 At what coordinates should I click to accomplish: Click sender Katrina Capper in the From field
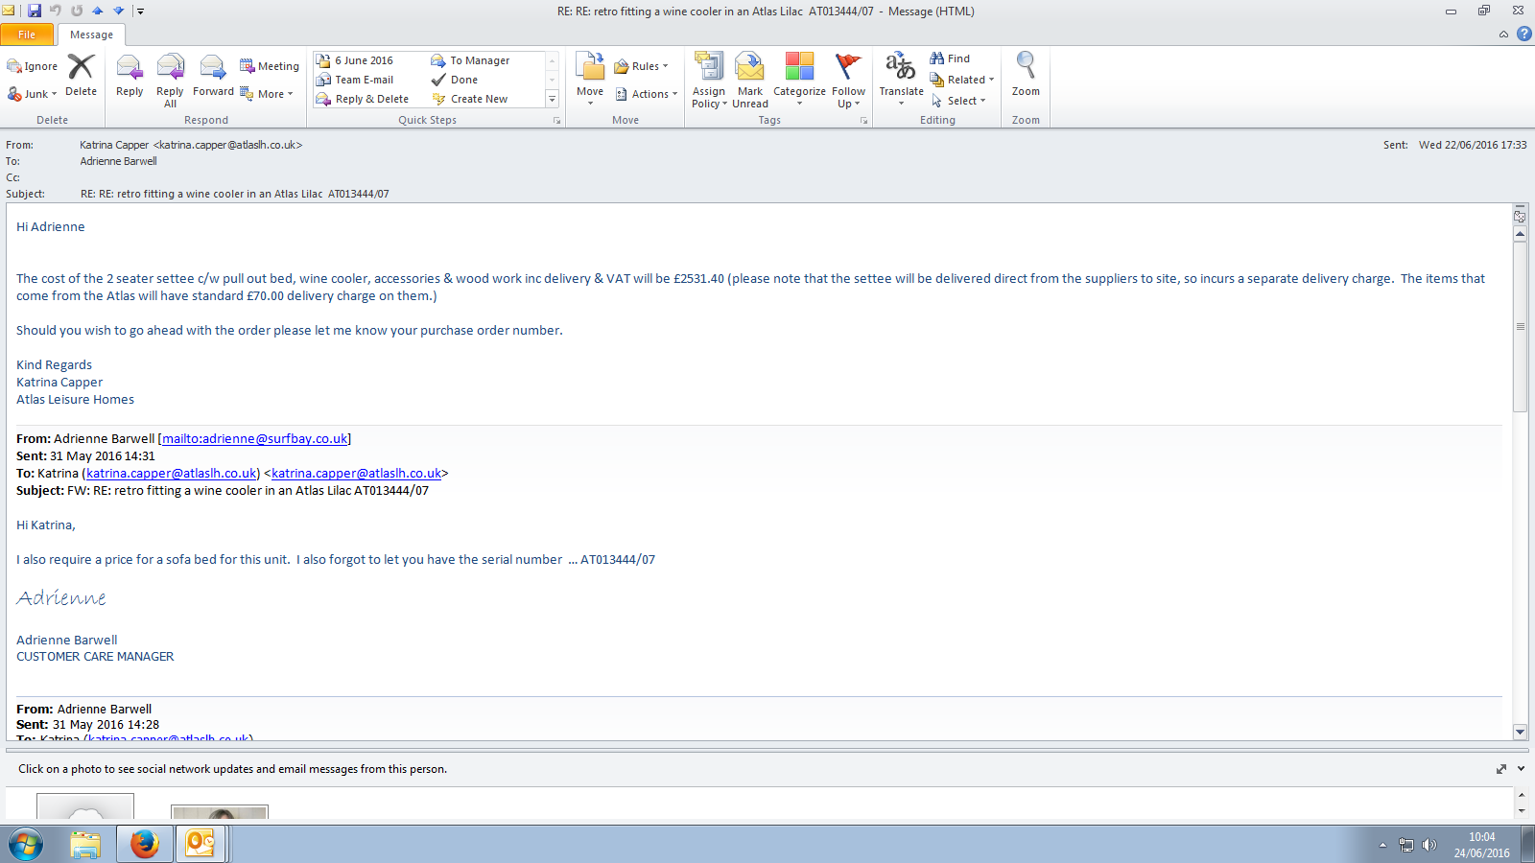pos(191,145)
